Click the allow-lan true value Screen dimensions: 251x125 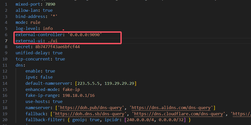tap(48, 11)
